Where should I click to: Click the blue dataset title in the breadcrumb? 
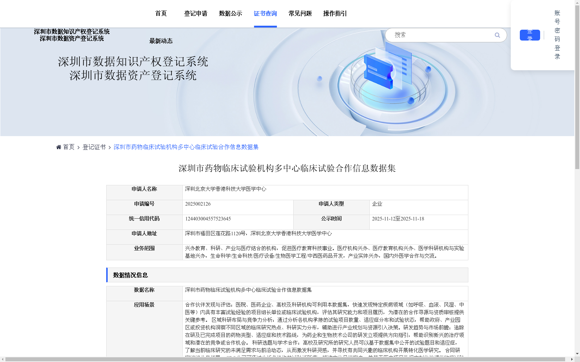(x=186, y=147)
